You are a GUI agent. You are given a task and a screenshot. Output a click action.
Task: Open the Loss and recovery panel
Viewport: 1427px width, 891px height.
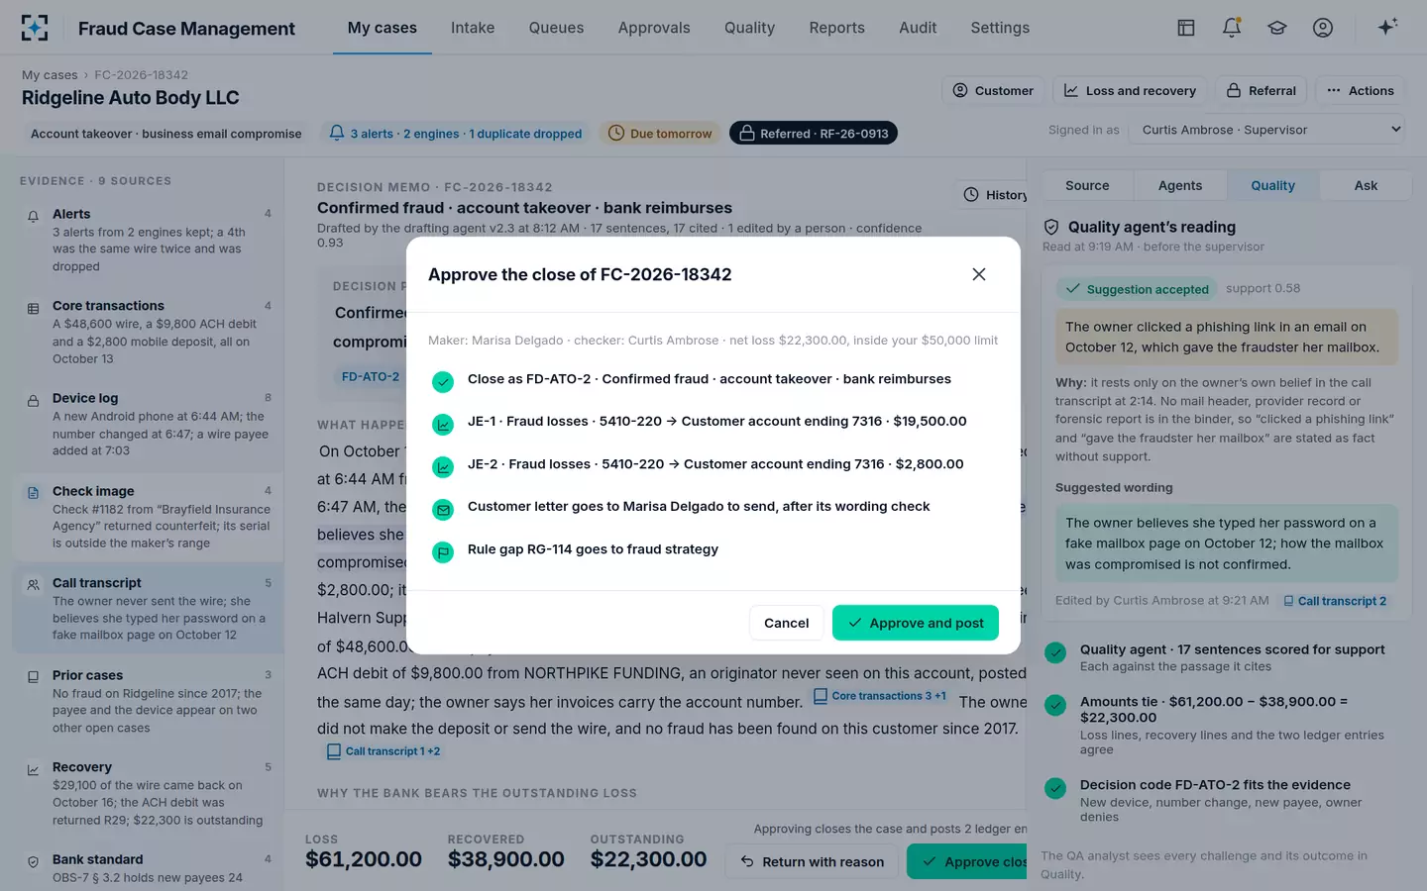[x=1130, y=90]
